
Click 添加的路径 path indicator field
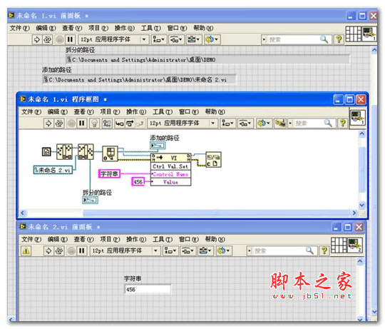coord(139,80)
